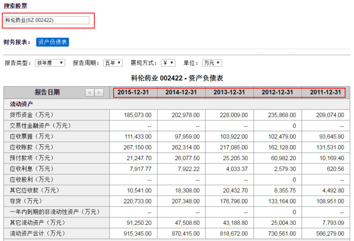
Task: Click the table title 科伦药业 002422 - 资产负债表
Action: tap(177, 78)
